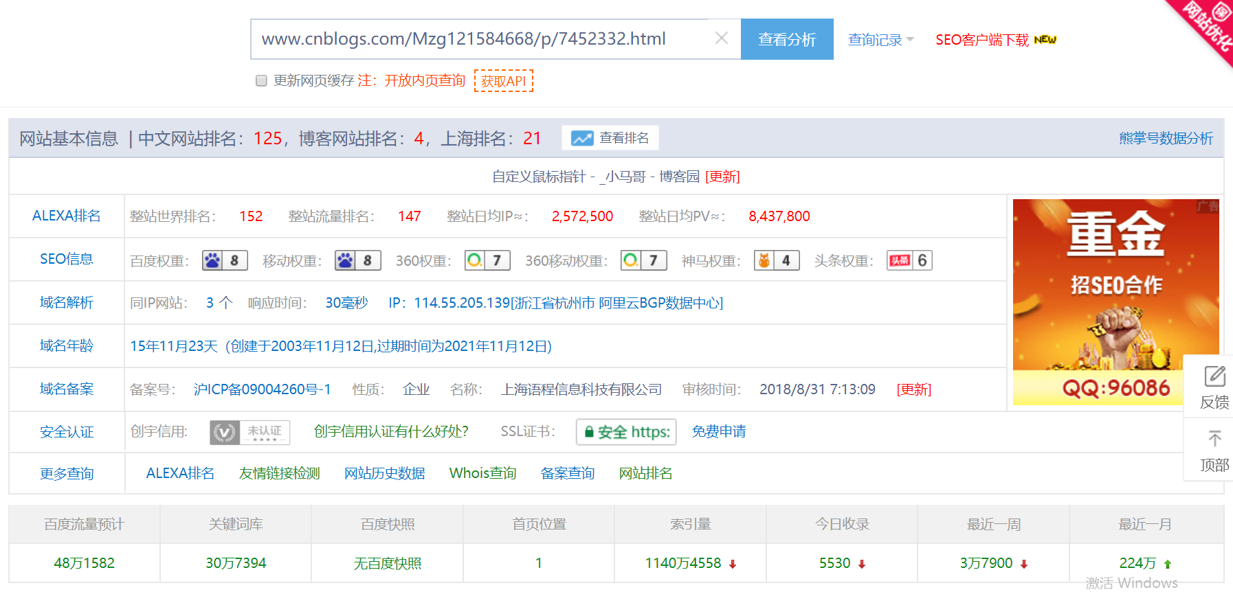This screenshot has width=1233, height=592.
Task: Select the 更多查询 row label
Action: click(67, 474)
